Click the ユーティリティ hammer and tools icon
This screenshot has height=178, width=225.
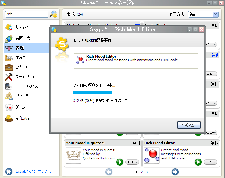point(9,77)
